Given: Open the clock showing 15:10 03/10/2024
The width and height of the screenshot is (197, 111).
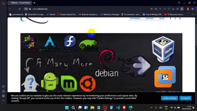Looking at the screenshot, I should click(187, 108).
